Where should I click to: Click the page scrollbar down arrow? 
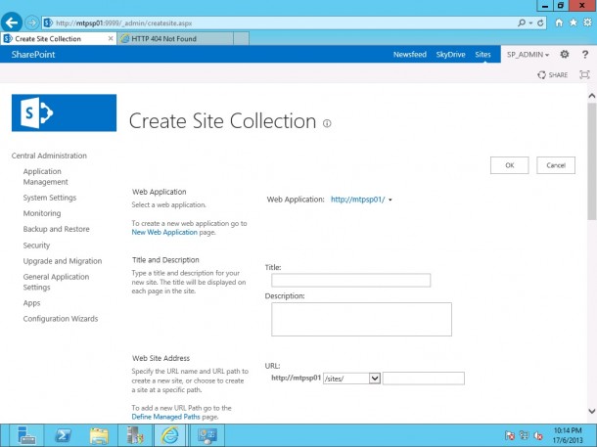pos(592,411)
